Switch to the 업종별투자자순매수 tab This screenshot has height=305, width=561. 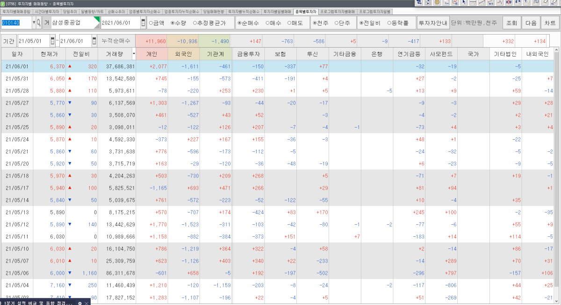(145, 11)
